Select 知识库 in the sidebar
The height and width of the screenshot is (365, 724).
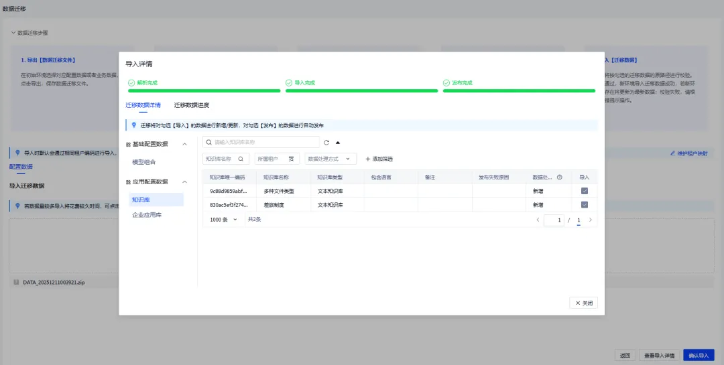[156, 200]
